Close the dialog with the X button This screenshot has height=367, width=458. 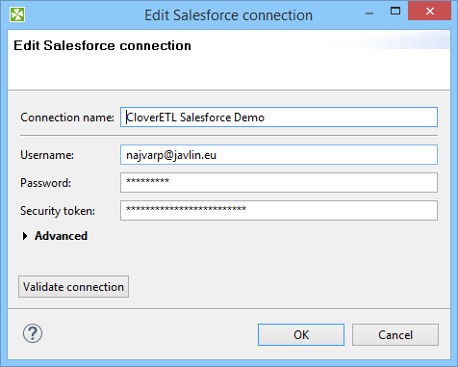430,12
